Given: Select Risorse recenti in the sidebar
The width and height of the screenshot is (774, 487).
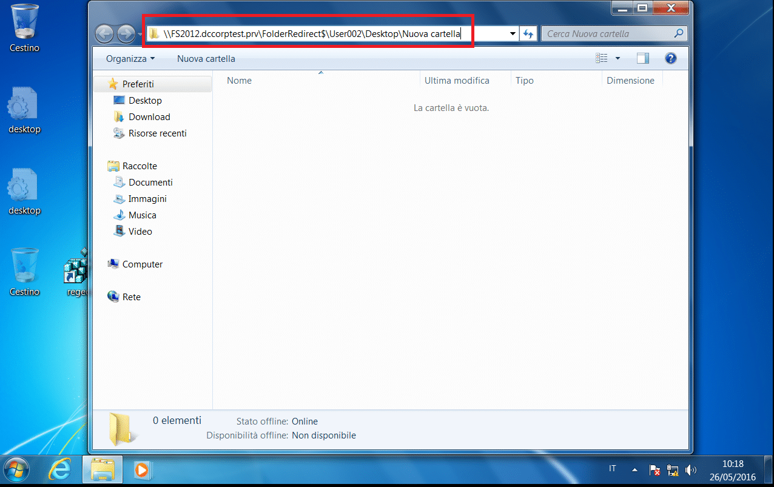Looking at the screenshot, I should [158, 133].
